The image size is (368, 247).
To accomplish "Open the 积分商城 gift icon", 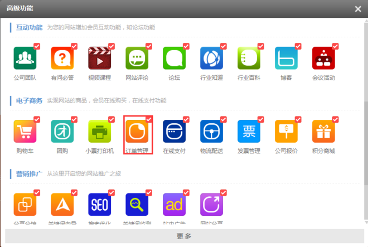I will coord(323,131).
